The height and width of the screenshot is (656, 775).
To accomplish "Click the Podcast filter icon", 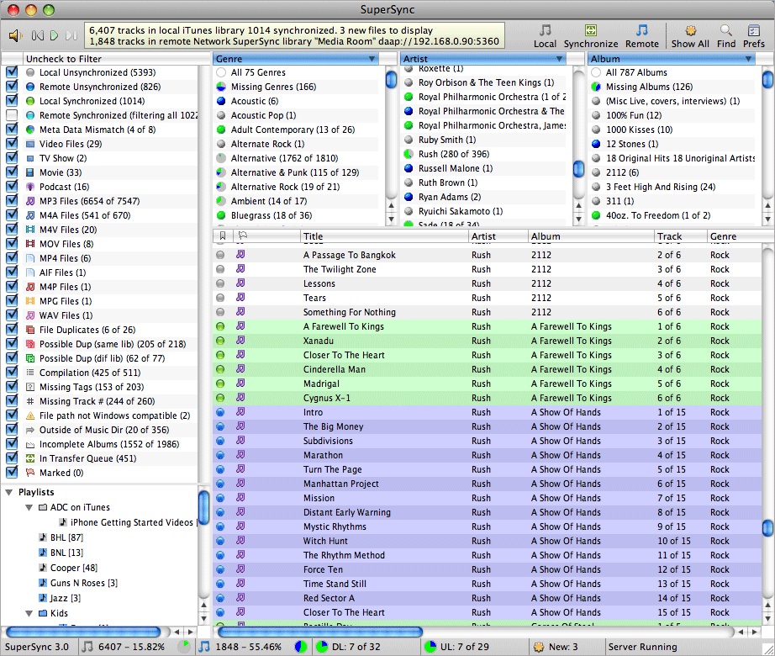I will (x=30, y=187).
